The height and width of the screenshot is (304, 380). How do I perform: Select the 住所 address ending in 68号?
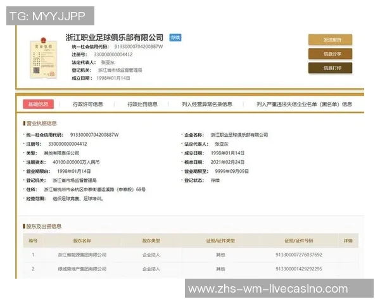click(94, 189)
